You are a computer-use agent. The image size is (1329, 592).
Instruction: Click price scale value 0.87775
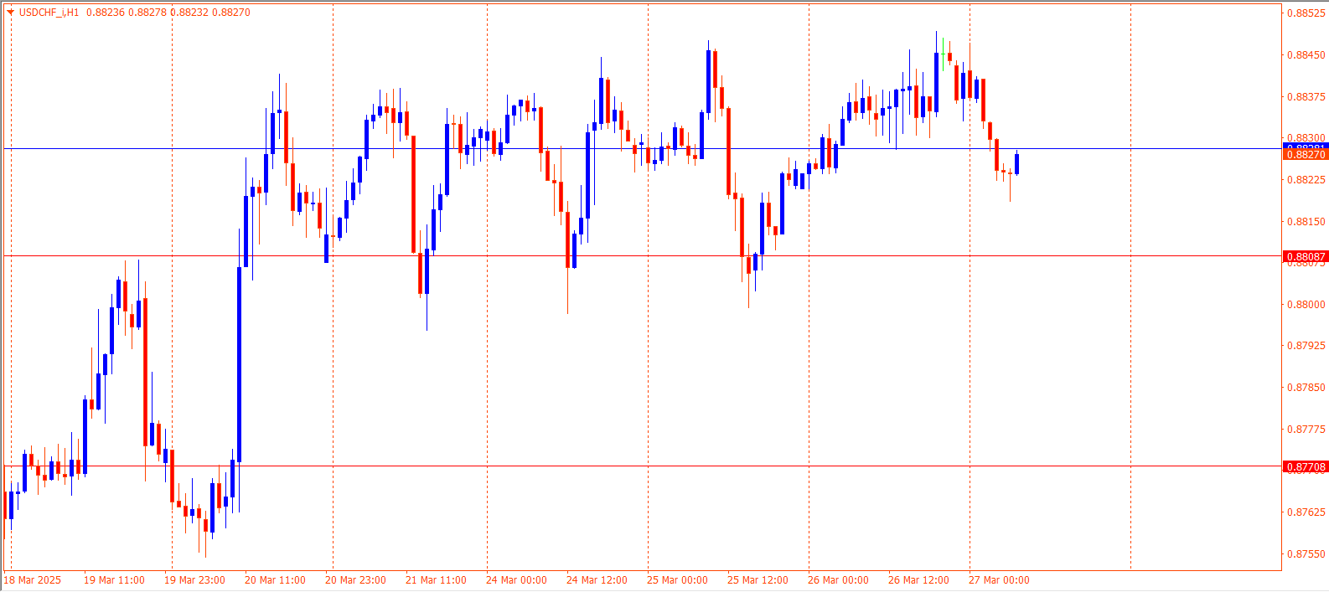tap(1306, 430)
